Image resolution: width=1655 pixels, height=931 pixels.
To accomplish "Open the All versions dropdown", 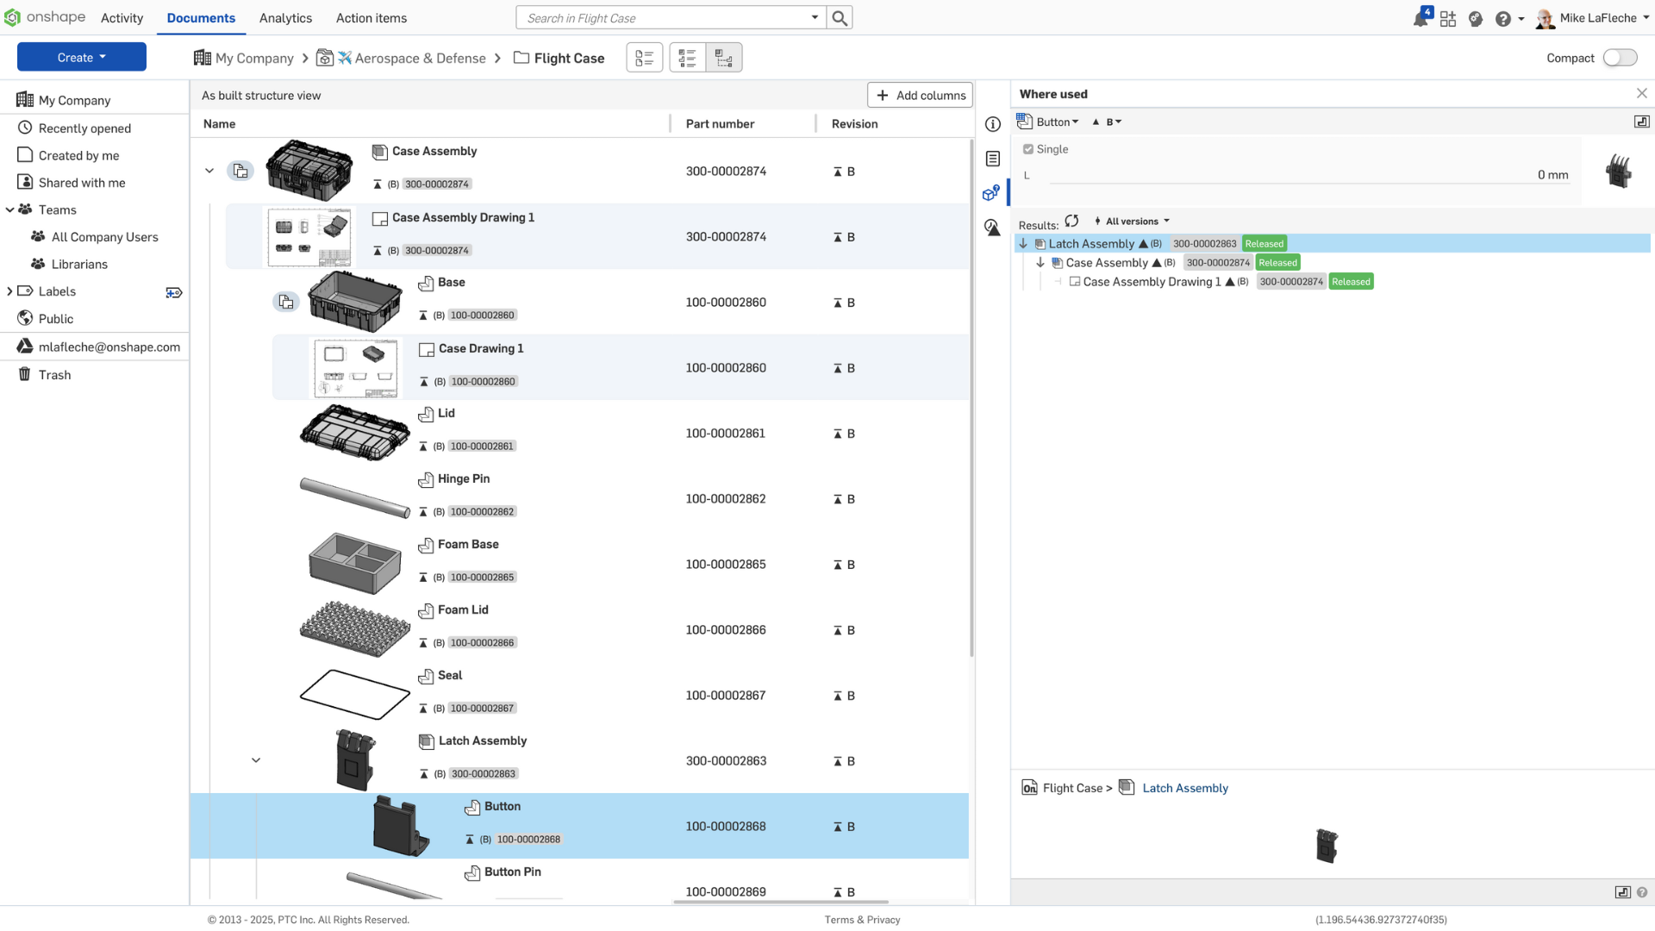I will pyautogui.click(x=1132, y=222).
